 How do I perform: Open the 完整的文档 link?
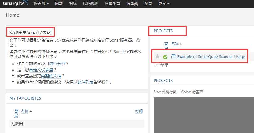[51, 76]
